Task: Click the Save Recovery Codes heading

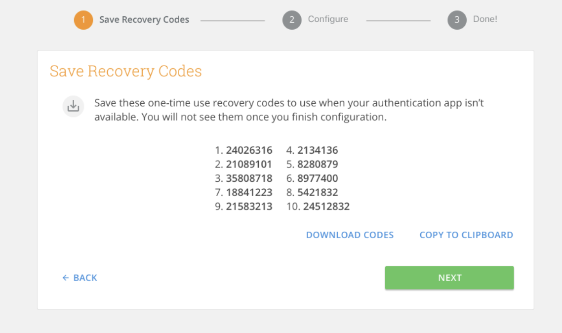Action: [126, 71]
